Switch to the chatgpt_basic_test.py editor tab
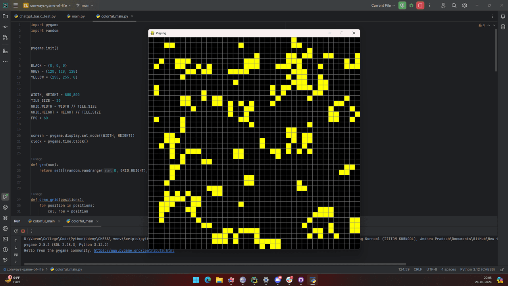The width and height of the screenshot is (508, 286). [37, 16]
